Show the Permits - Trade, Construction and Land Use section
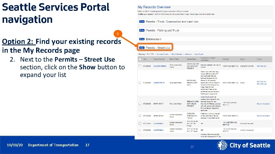Image resolution: width=275 pixels, height=154 pixels. pyautogui.click(x=142, y=22)
